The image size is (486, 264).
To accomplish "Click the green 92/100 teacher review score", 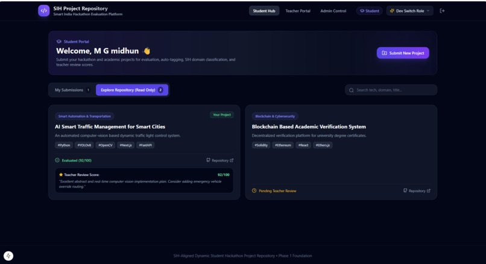I will tap(224, 175).
